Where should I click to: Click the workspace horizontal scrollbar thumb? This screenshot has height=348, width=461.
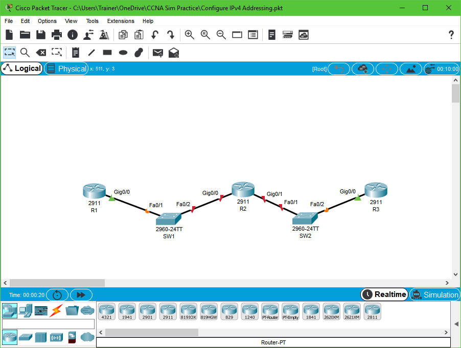[57, 283]
